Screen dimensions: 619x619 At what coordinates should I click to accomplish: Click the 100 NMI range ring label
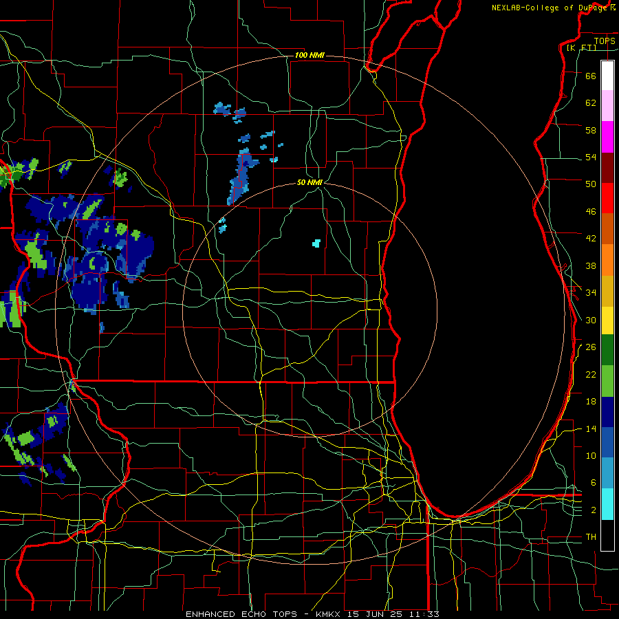tap(309, 55)
